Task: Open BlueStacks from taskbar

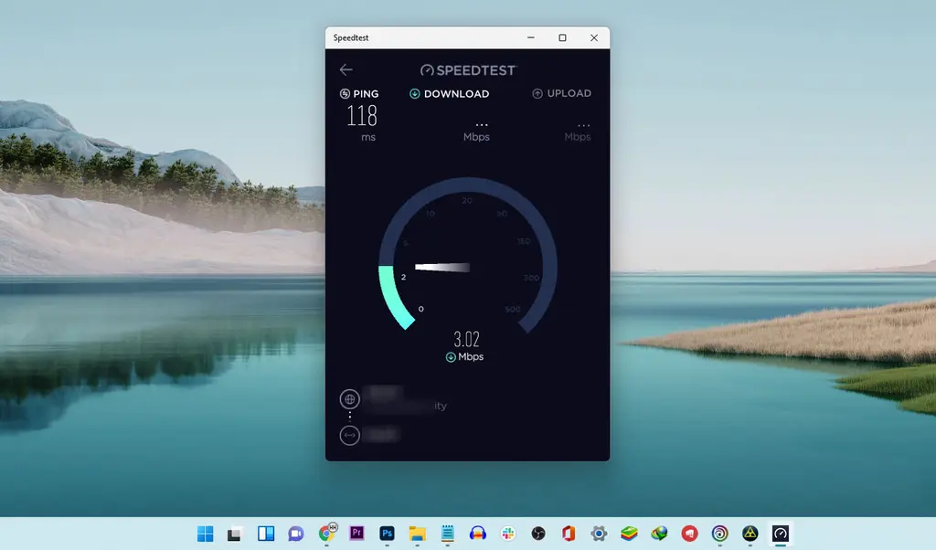Action: pos(629,534)
